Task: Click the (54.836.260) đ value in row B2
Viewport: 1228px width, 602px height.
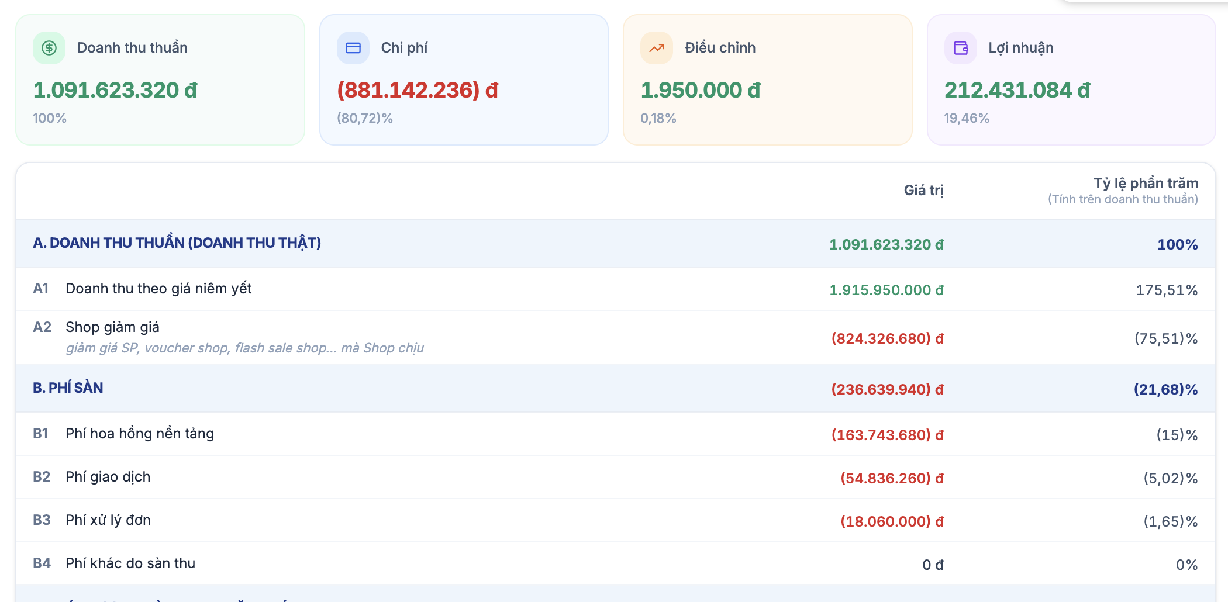Action: (x=892, y=478)
